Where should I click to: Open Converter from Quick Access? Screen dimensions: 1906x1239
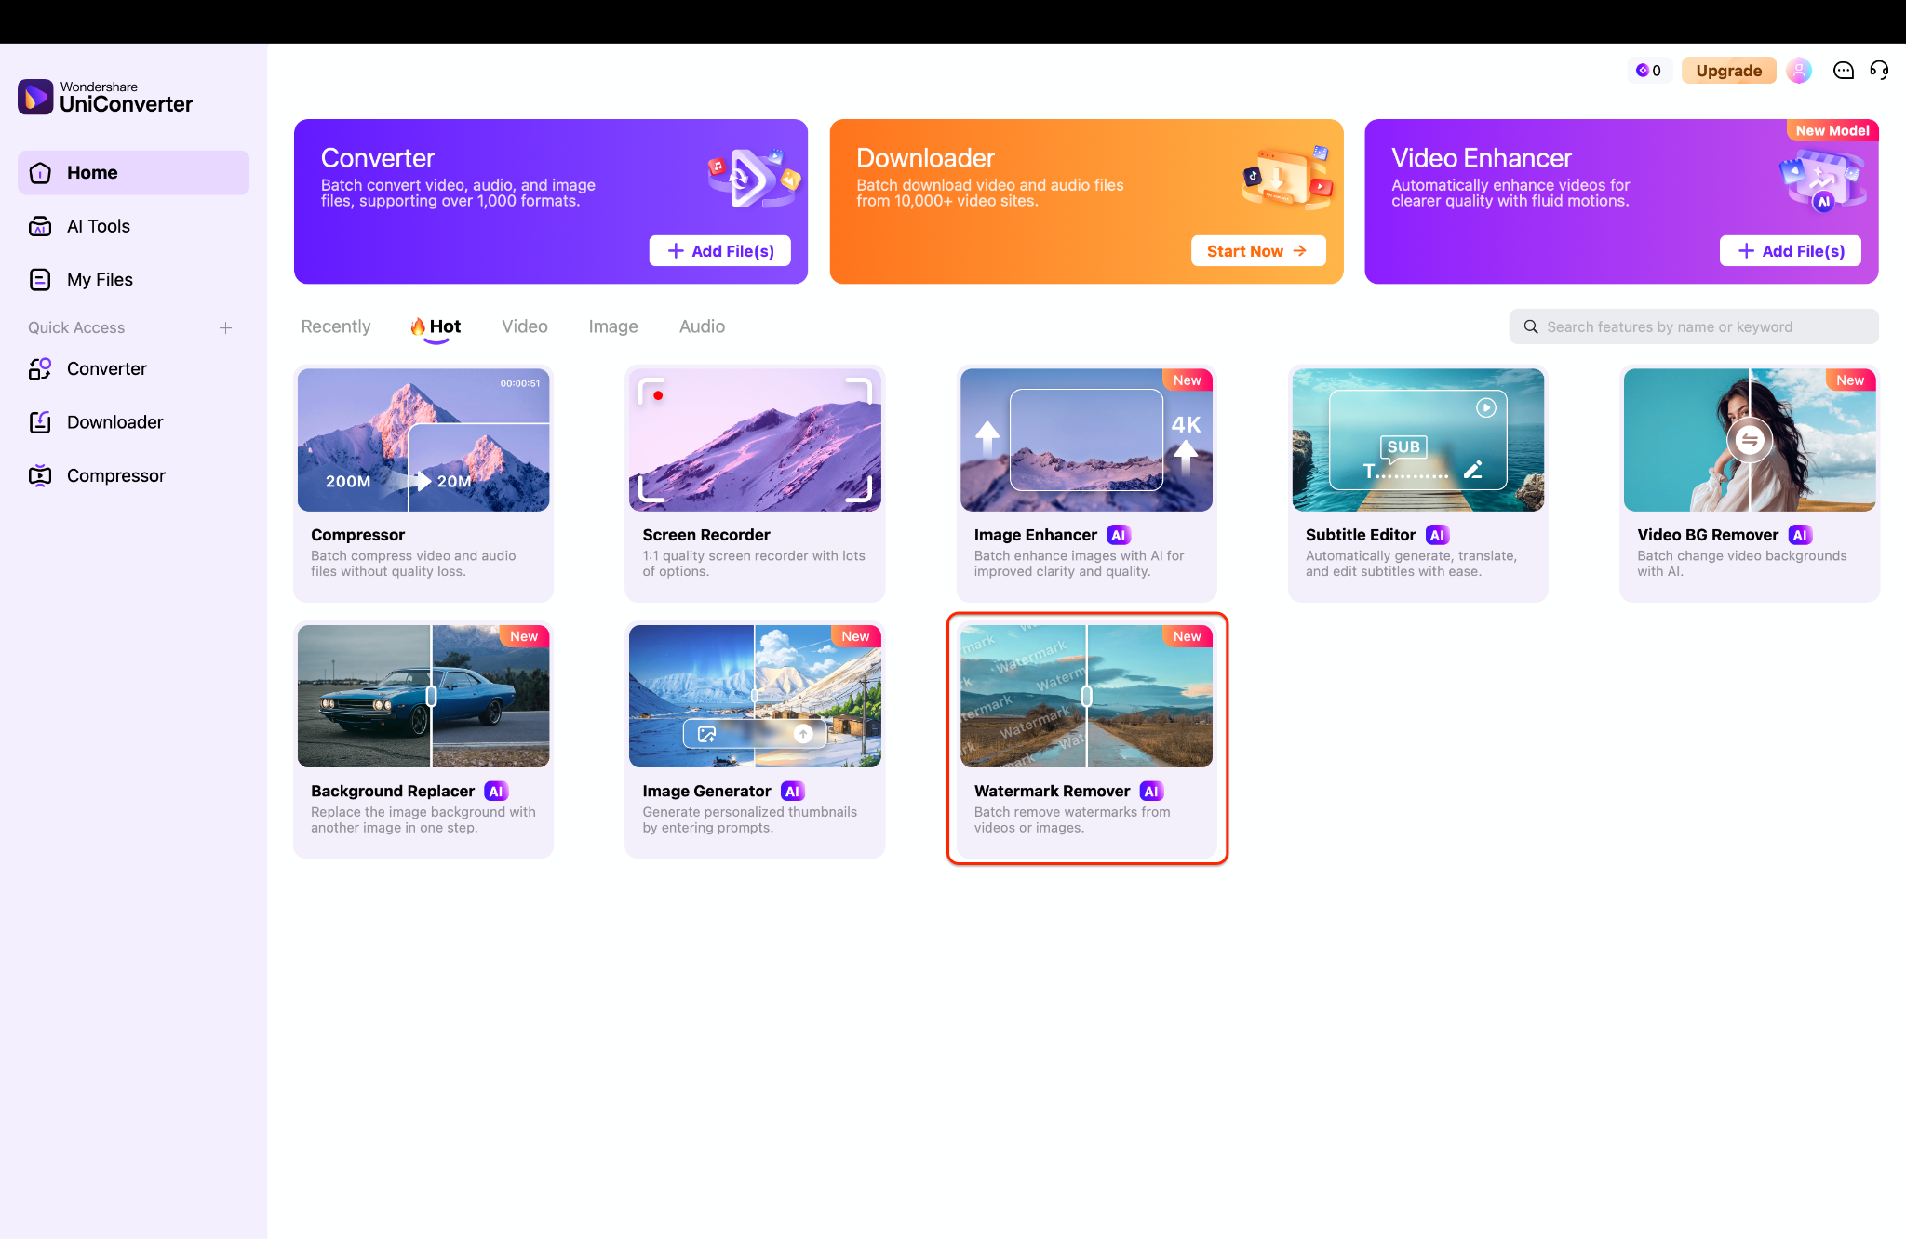(x=133, y=369)
